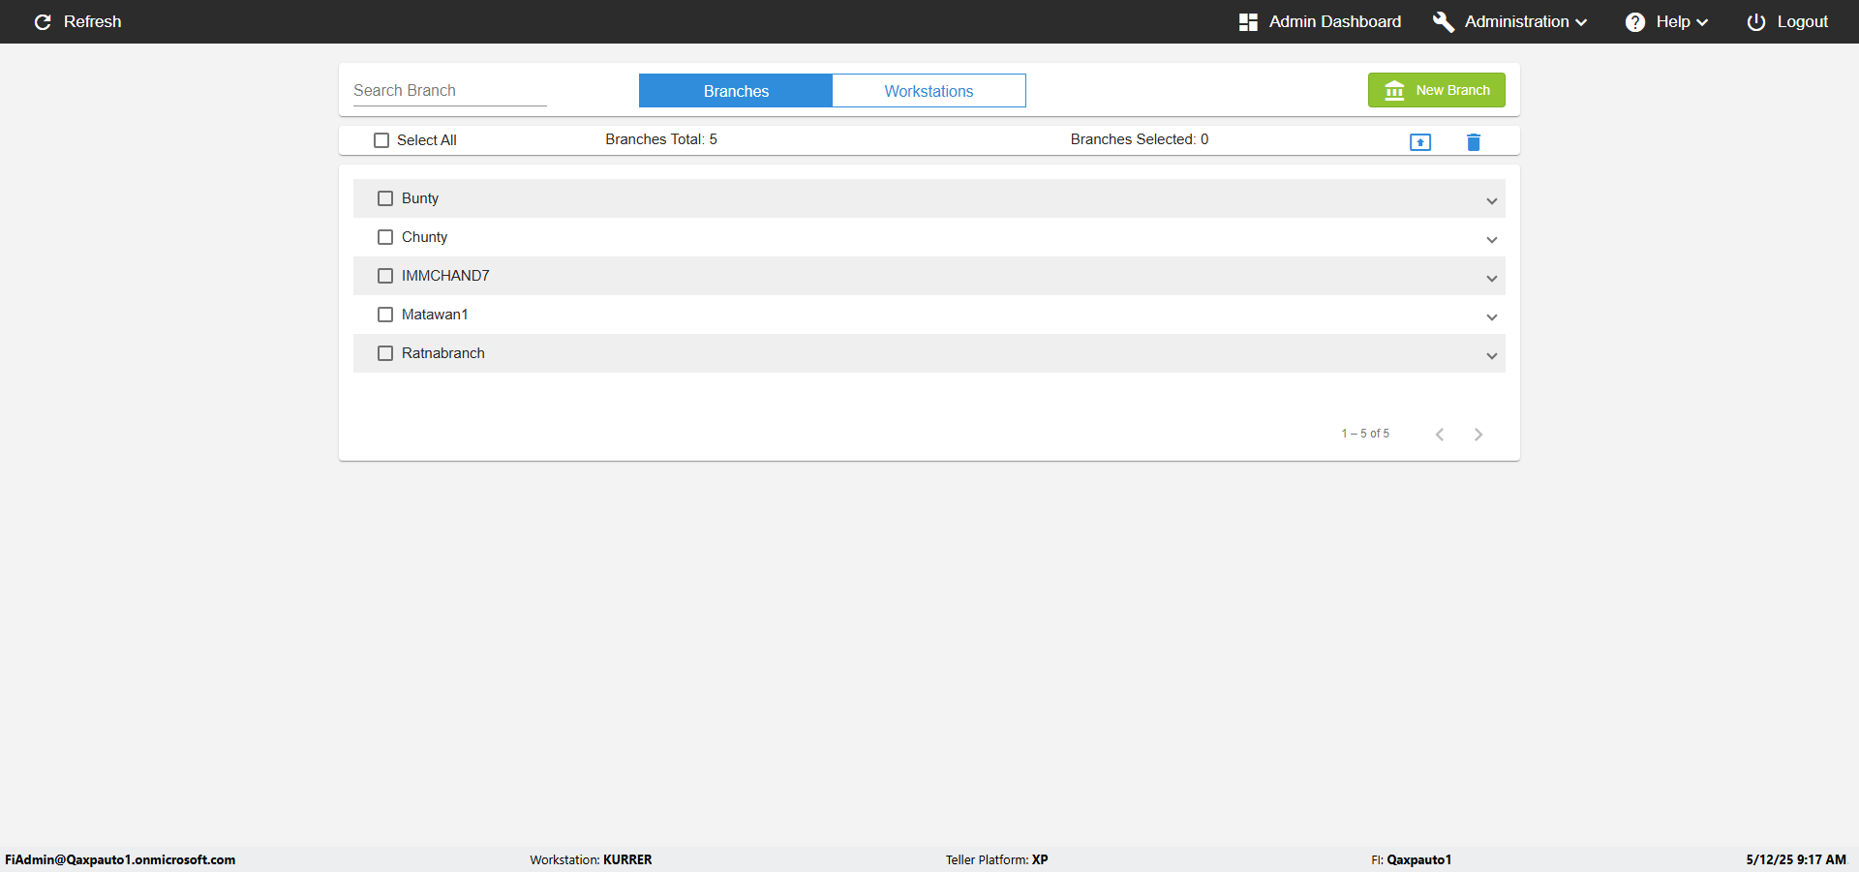Click the Refresh circular arrow icon
The height and width of the screenshot is (872, 1859).
click(43, 22)
